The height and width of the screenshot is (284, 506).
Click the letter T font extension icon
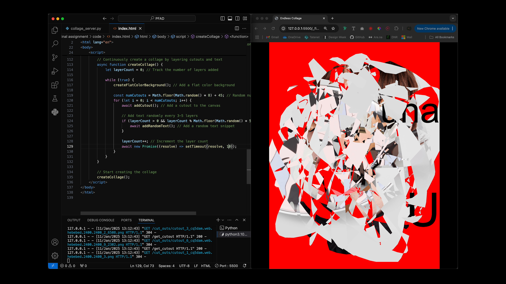tap(353, 28)
